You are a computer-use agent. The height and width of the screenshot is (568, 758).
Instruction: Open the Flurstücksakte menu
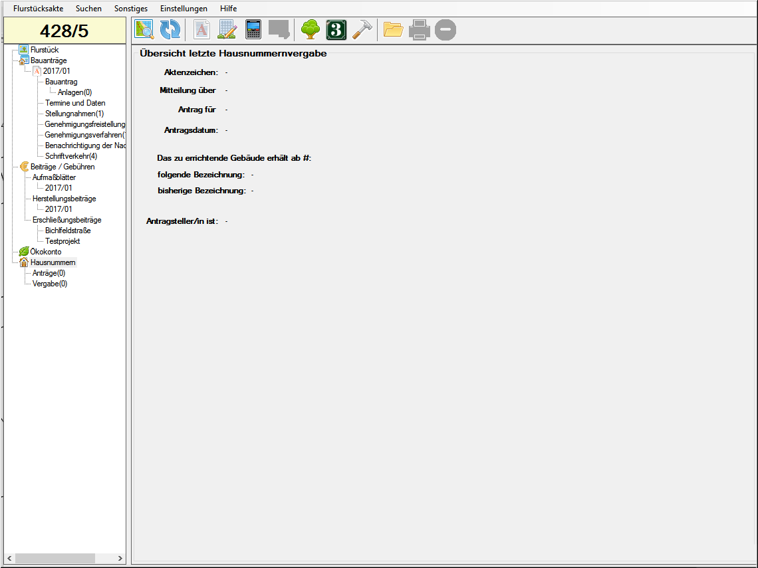coord(38,8)
